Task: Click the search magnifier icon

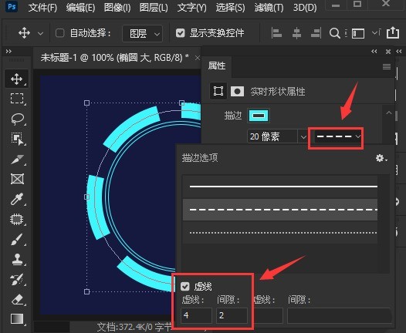Action: [x=334, y=33]
